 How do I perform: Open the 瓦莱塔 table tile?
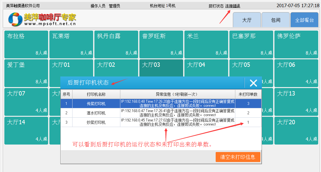click(x=71, y=44)
